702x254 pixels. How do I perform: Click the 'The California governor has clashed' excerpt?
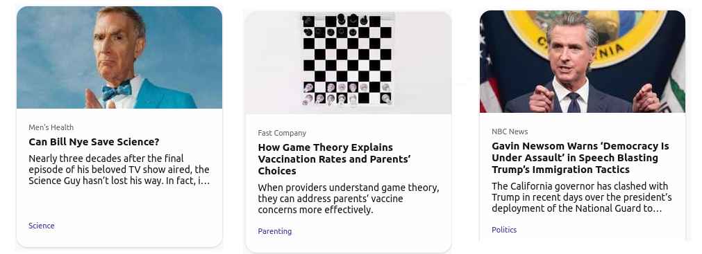coord(582,197)
